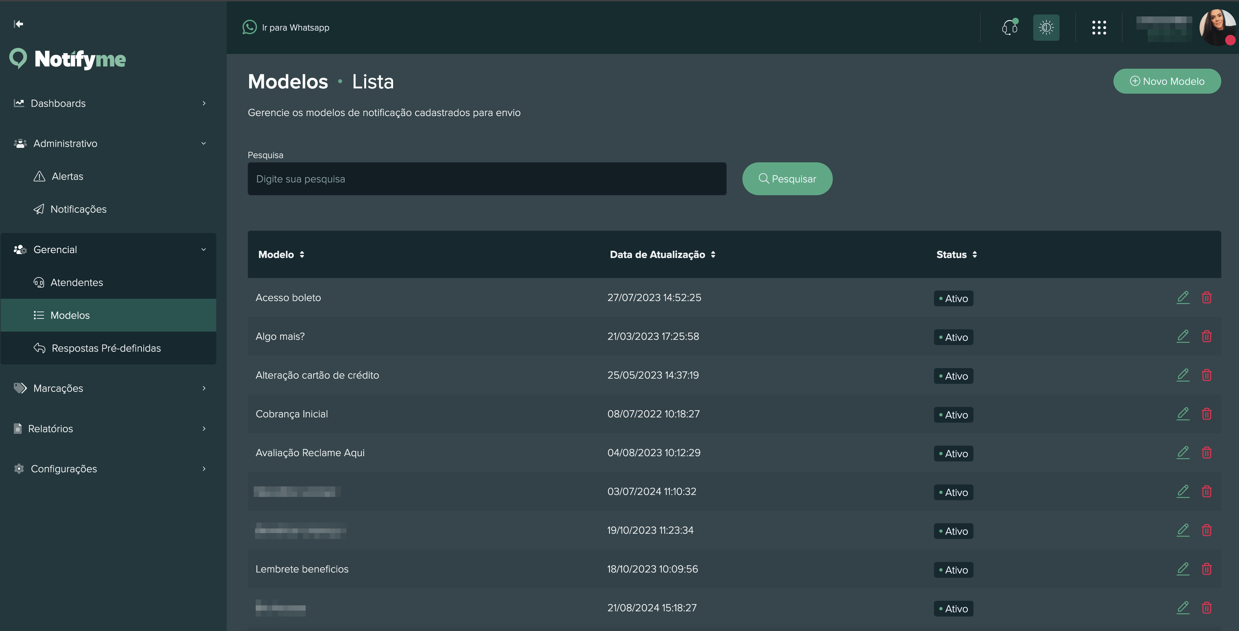The image size is (1239, 631).
Task: Toggle the light/dark theme switch
Action: click(x=1046, y=27)
